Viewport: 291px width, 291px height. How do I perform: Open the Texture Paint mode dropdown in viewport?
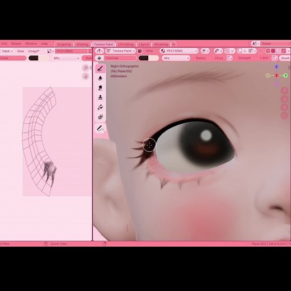(120, 51)
